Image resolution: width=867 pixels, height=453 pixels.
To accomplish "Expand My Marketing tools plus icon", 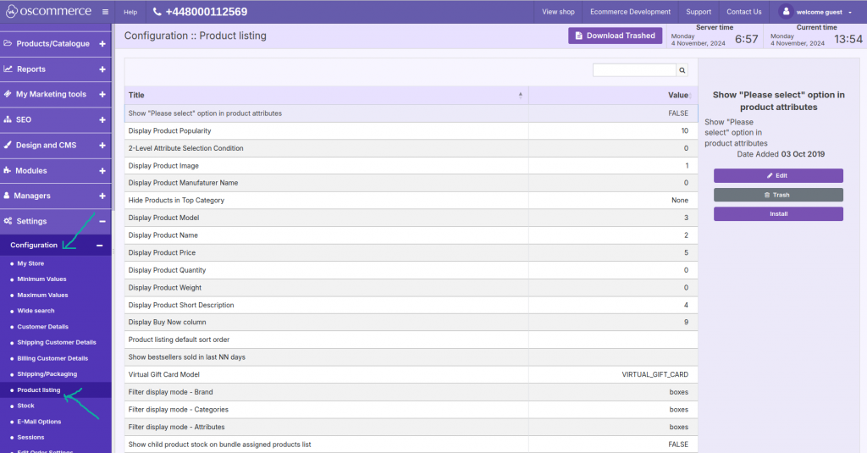I will point(102,95).
